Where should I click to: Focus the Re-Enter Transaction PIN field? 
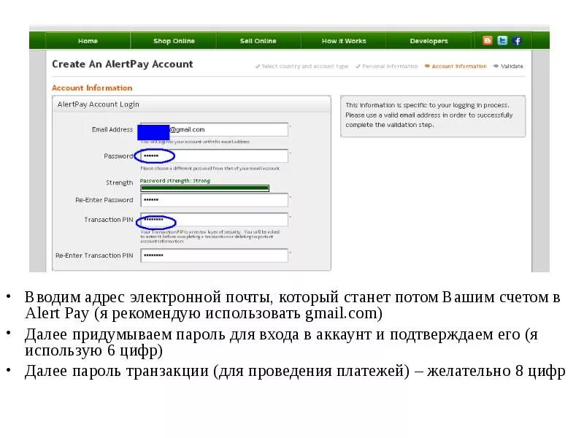[x=214, y=255]
